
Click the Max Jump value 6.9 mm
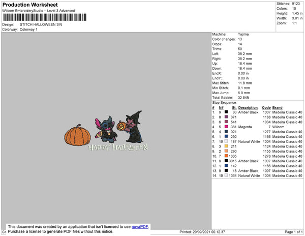(x=244, y=93)
